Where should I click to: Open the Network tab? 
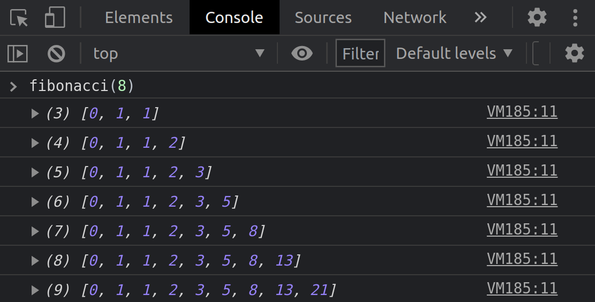pyautogui.click(x=415, y=18)
